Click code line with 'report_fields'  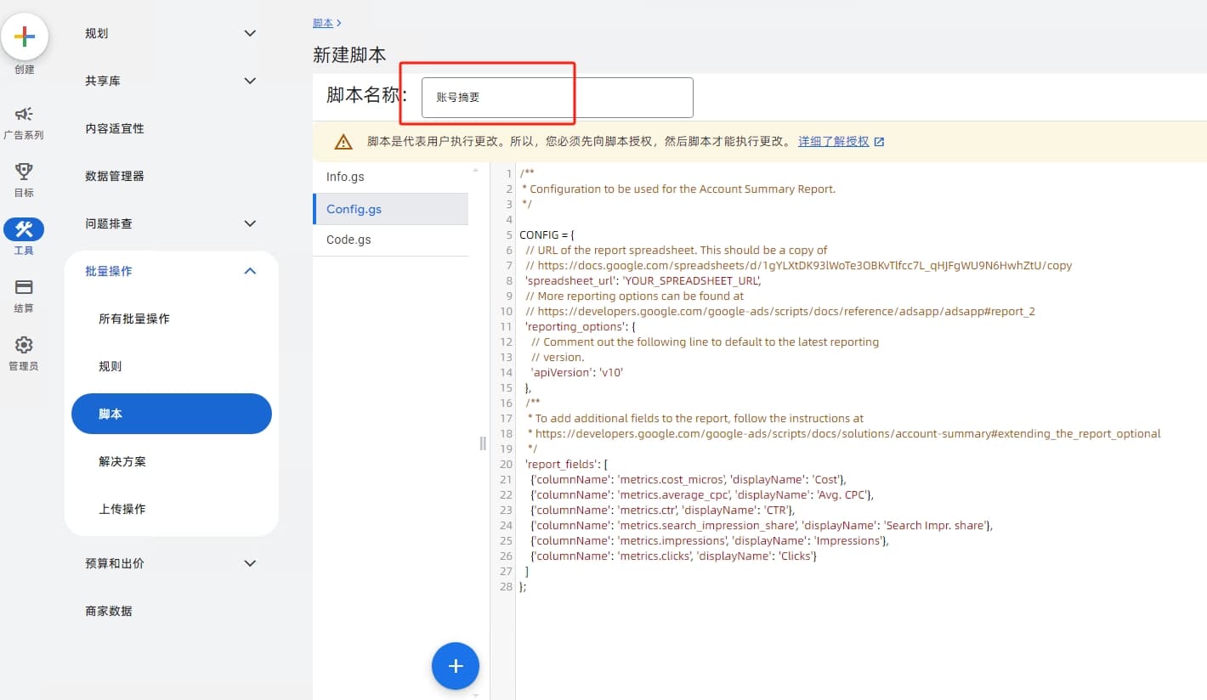point(567,464)
